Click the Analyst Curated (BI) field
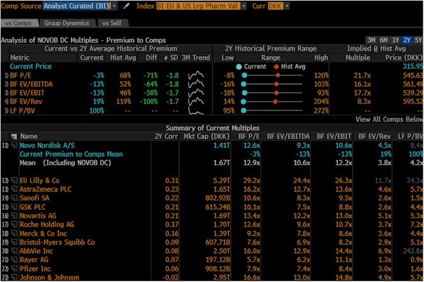The width and height of the screenshot is (424, 282). pos(77,6)
